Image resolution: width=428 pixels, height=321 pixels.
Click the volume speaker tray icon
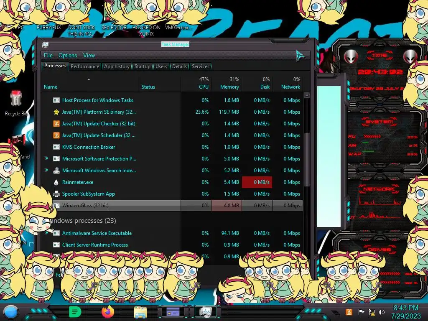382,312
